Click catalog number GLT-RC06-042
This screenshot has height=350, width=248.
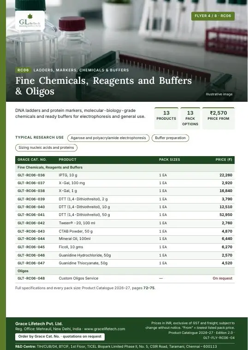click(x=31, y=223)
